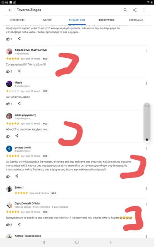
Task: Like george davris's review
Action: [8, 176]
